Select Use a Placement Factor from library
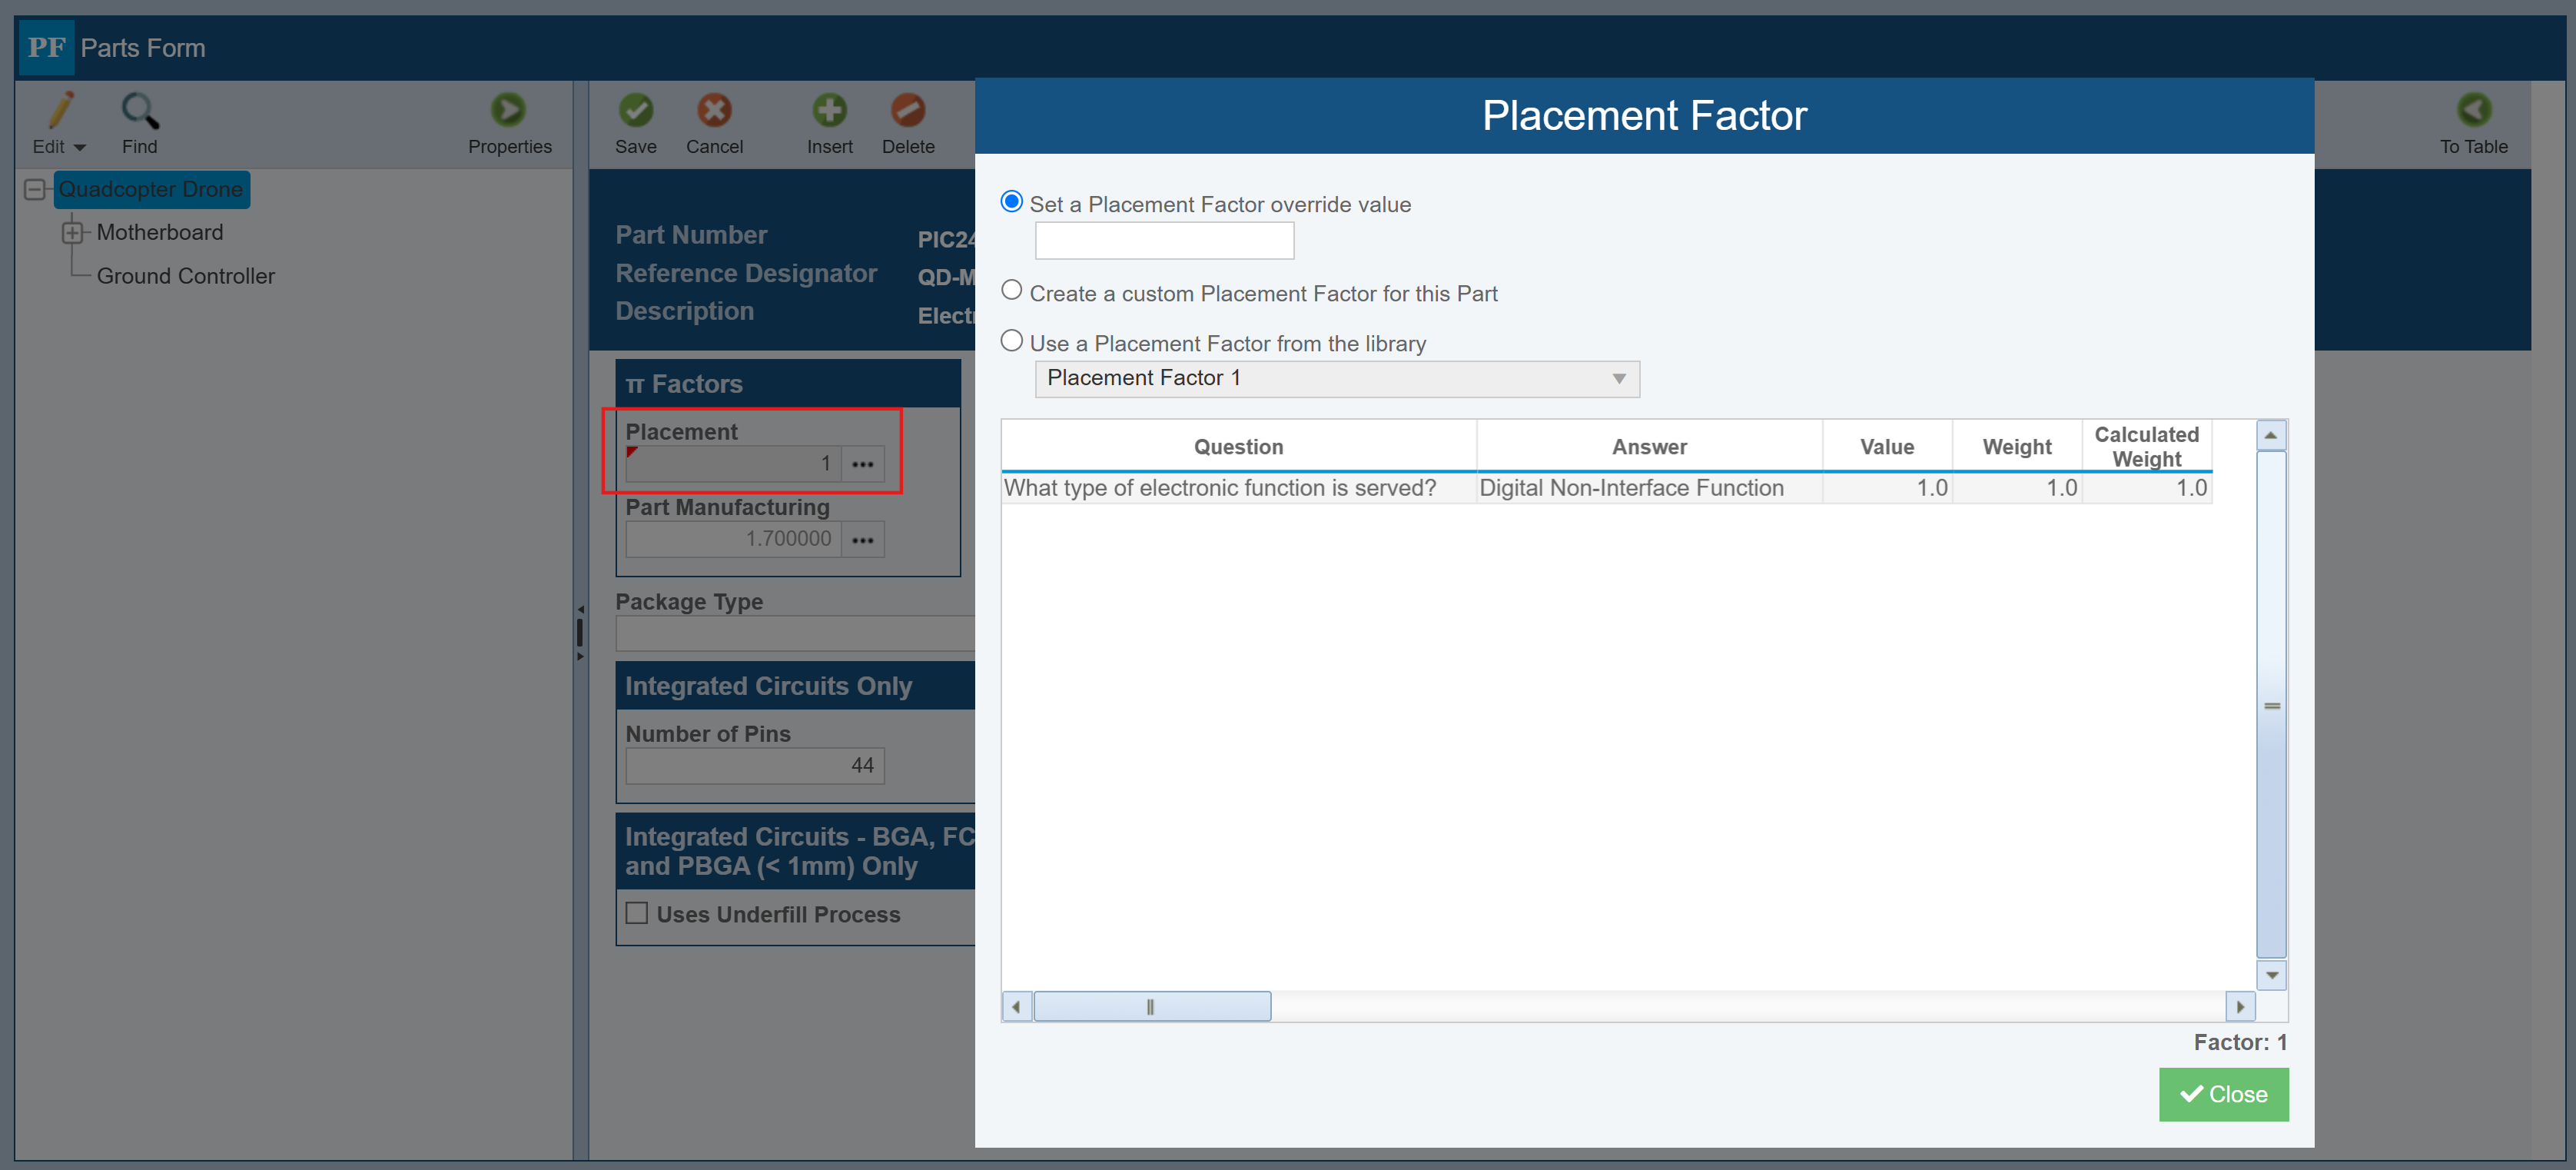 click(x=1012, y=340)
